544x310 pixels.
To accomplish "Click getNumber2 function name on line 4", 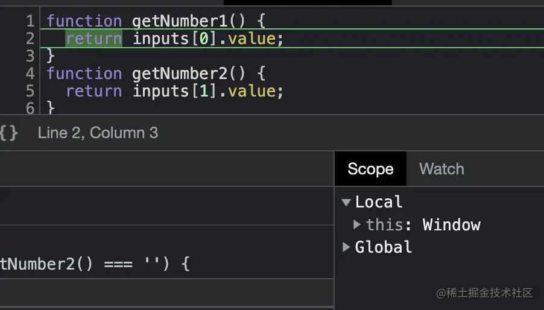I will (x=180, y=74).
